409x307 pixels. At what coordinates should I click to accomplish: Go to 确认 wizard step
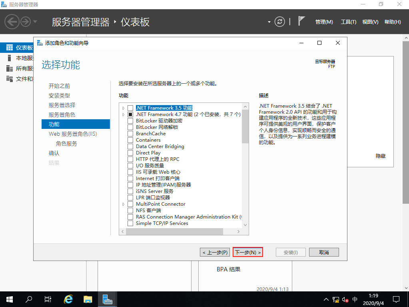point(54,153)
